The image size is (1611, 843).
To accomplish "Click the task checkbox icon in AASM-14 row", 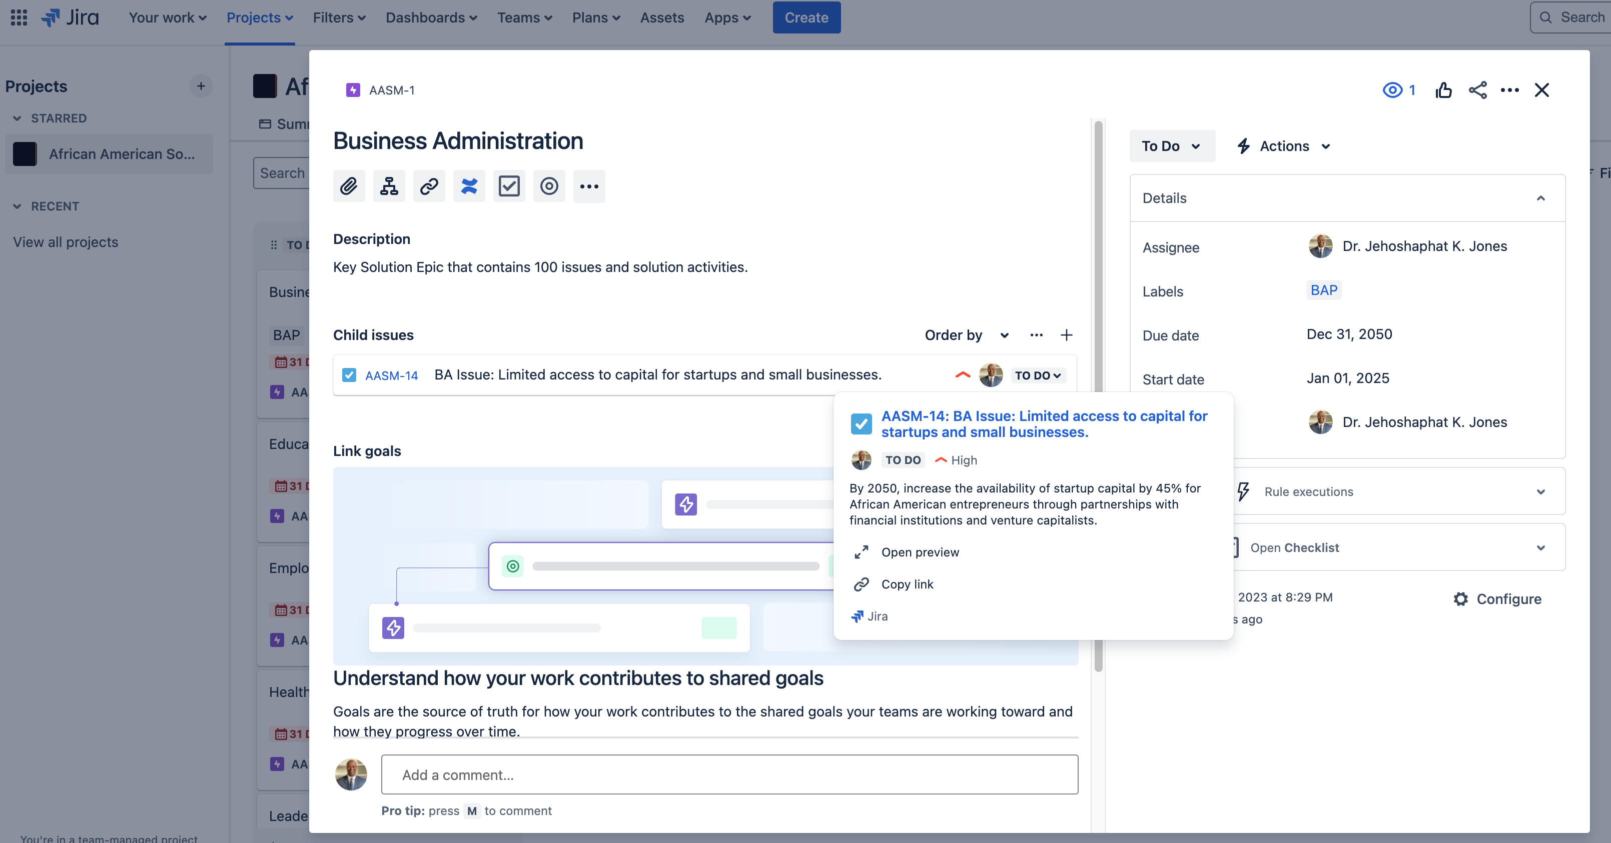I will [349, 375].
